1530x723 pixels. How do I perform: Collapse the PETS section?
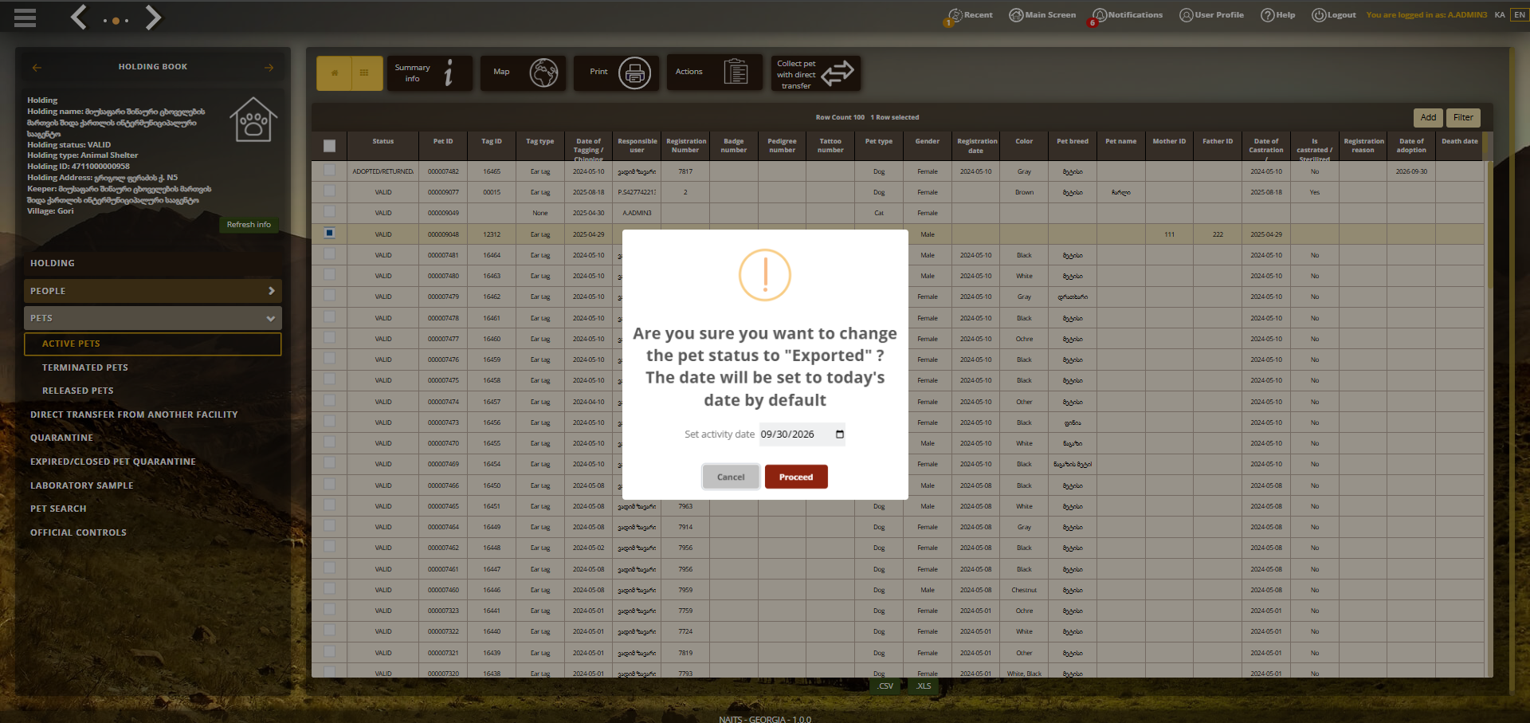coord(153,318)
